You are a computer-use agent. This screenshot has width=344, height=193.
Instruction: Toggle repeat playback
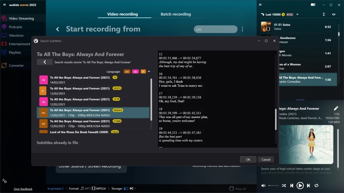[316, 186]
